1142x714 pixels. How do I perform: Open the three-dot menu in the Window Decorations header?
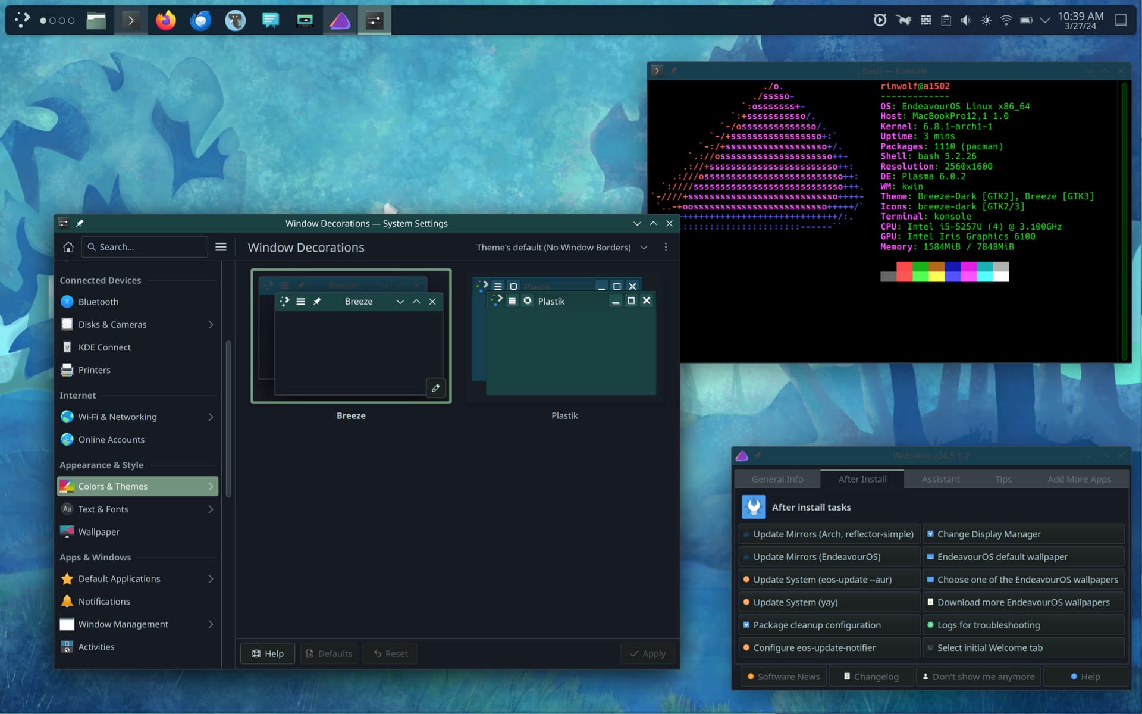(666, 247)
